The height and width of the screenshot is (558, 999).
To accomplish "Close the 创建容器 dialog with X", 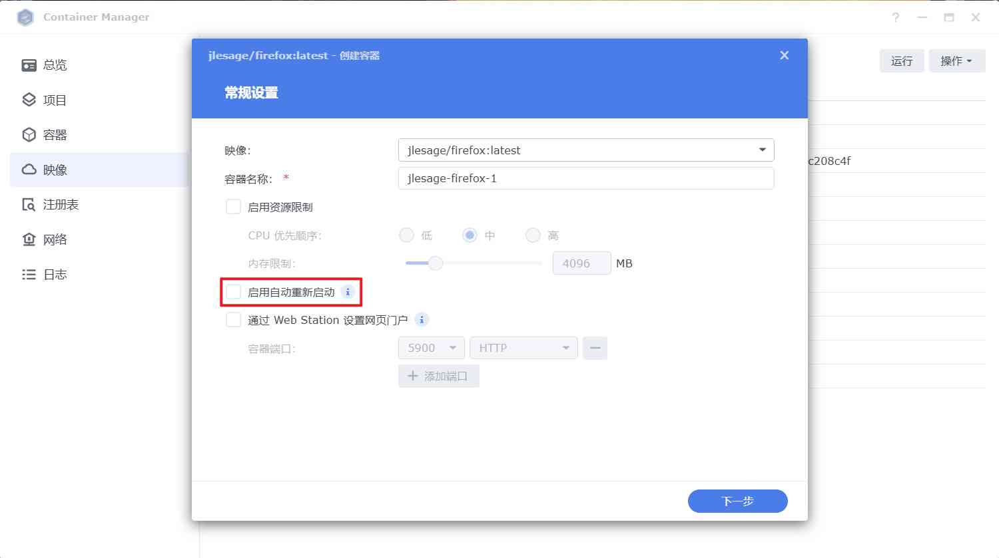I will click(785, 55).
